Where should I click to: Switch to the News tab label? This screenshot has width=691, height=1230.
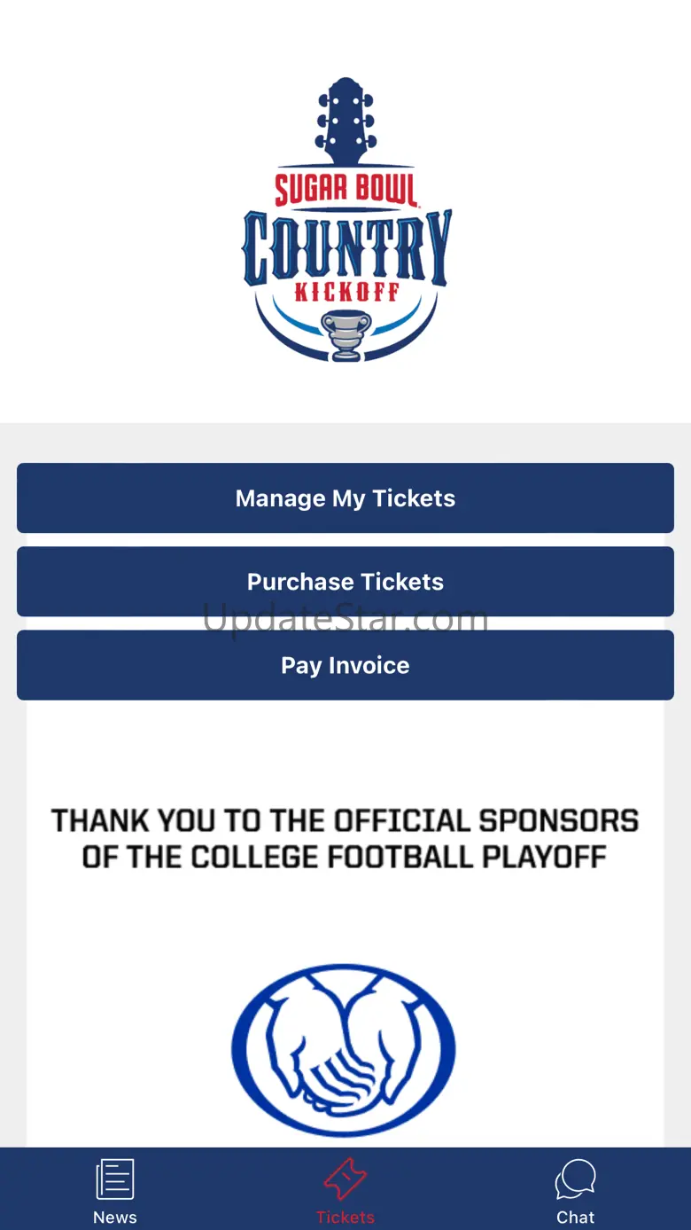click(x=115, y=1218)
